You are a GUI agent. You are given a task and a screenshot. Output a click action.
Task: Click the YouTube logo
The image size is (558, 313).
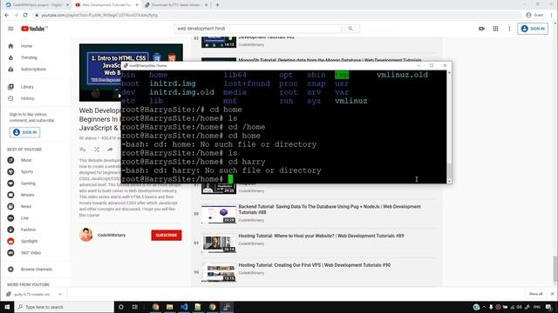34,29
